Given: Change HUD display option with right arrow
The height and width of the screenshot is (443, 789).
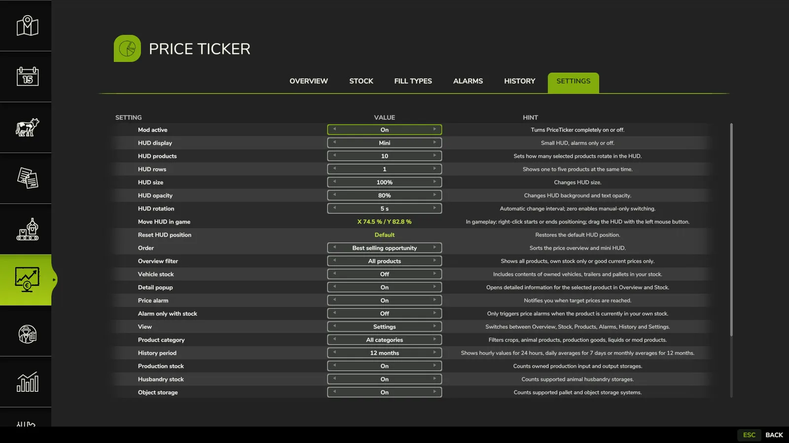Looking at the screenshot, I should tap(434, 143).
